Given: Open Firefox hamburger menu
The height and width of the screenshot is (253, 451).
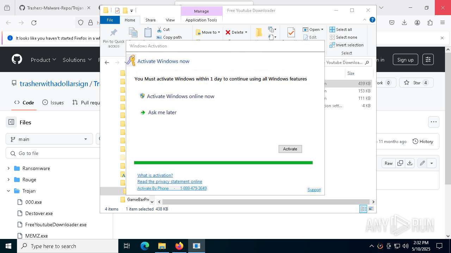Looking at the screenshot, I should pyautogui.click(x=443, y=23).
